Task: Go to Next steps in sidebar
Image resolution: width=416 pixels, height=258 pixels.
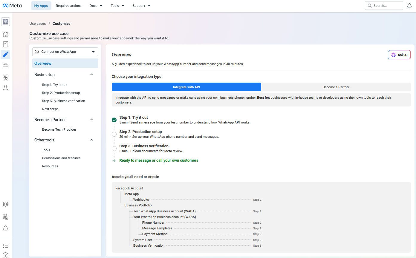Action: (x=50, y=109)
